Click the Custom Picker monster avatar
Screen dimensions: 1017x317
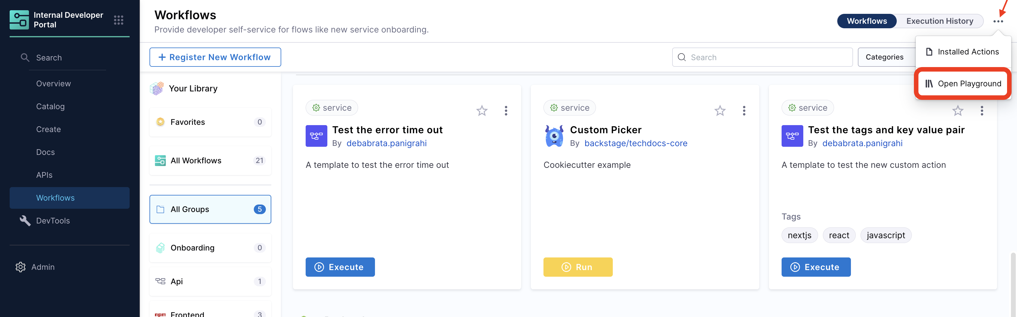click(554, 136)
